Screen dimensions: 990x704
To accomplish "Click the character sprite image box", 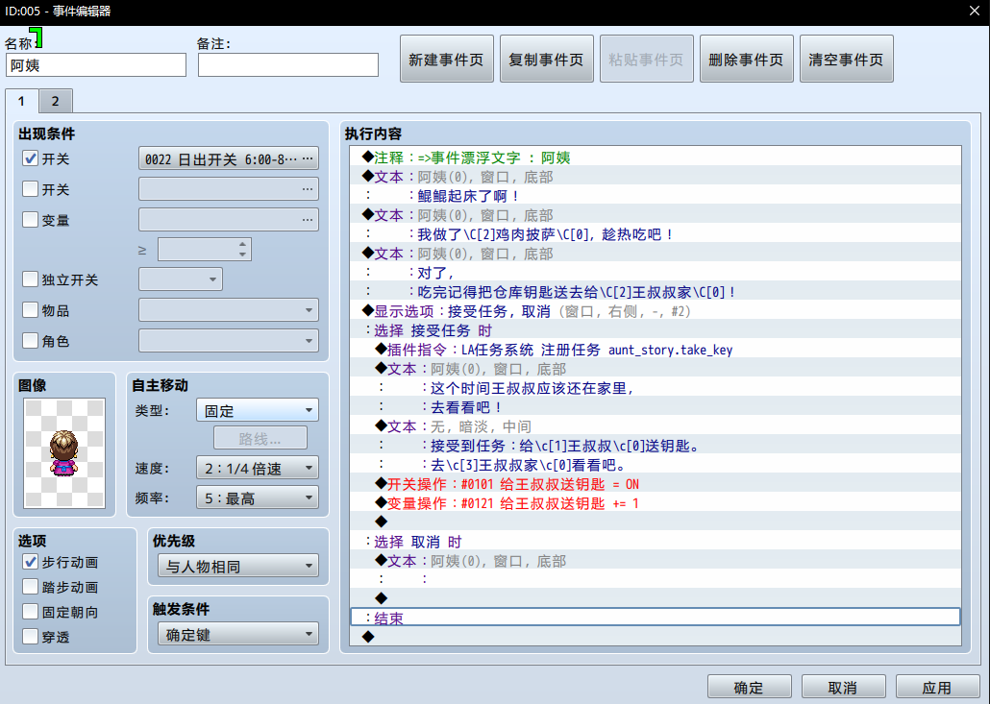I will coord(64,452).
